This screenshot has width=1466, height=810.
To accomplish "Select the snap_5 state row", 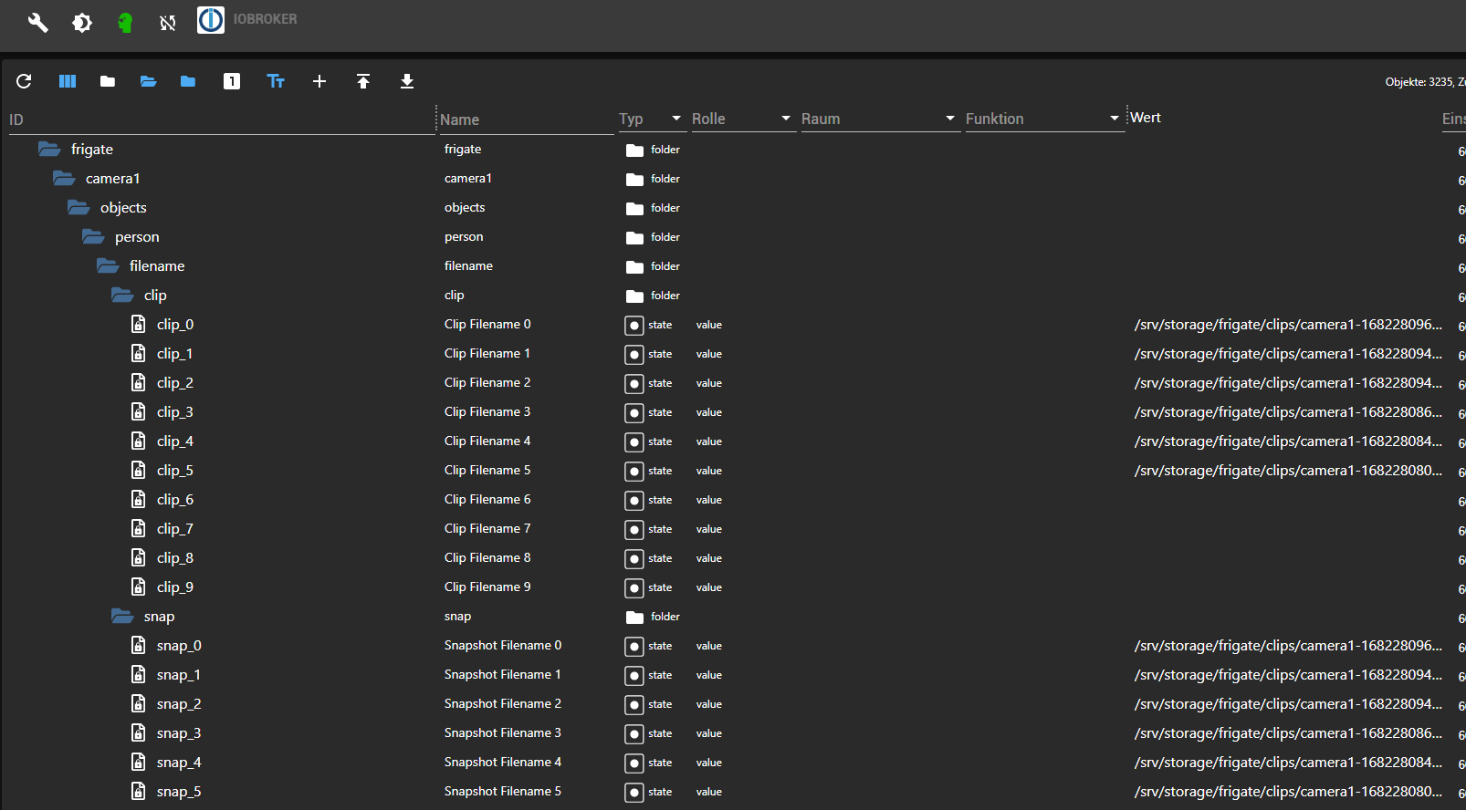I will pos(733,791).
